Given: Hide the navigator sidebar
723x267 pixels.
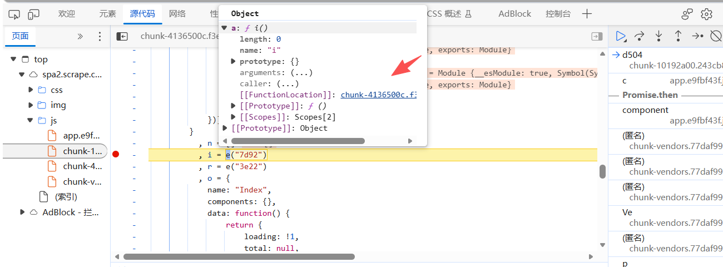Looking at the screenshot, I should click(122, 36).
